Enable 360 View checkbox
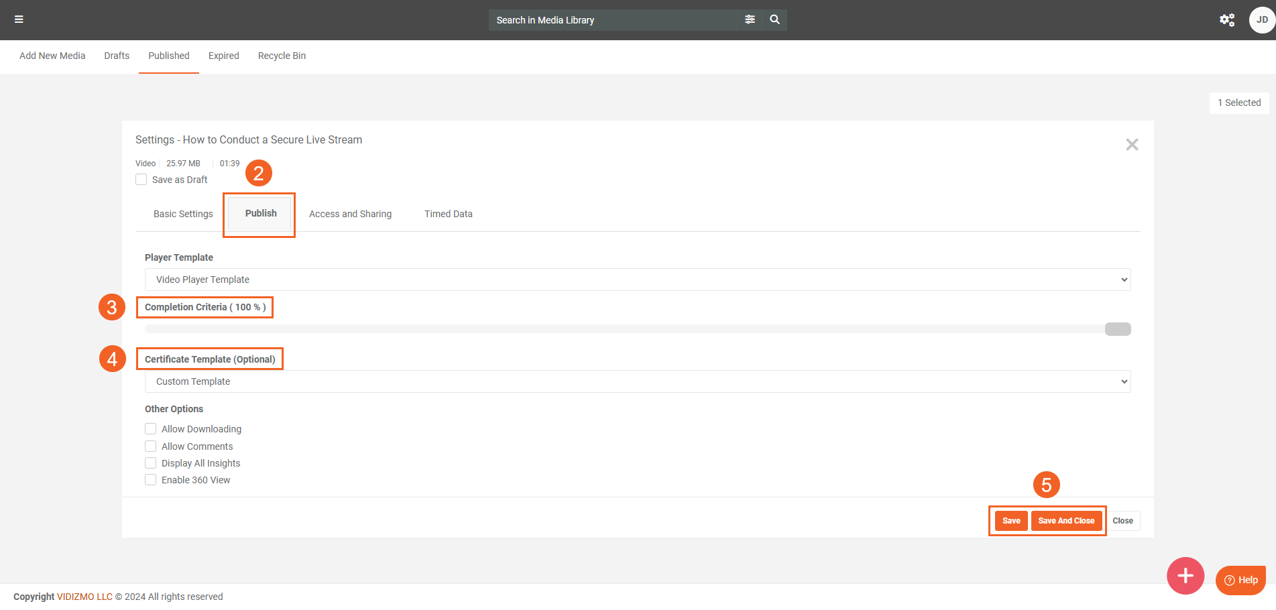This screenshot has height=610, width=1276. click(x=151, y=480)
